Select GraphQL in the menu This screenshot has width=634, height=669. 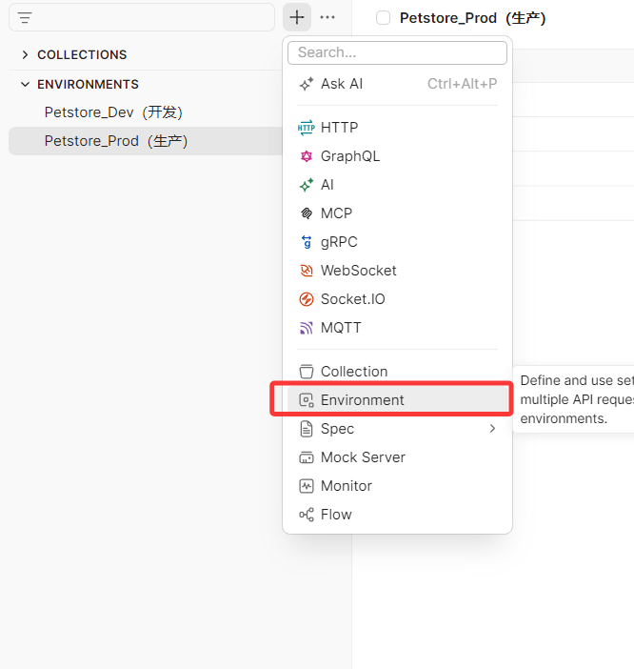coord(397,156)
